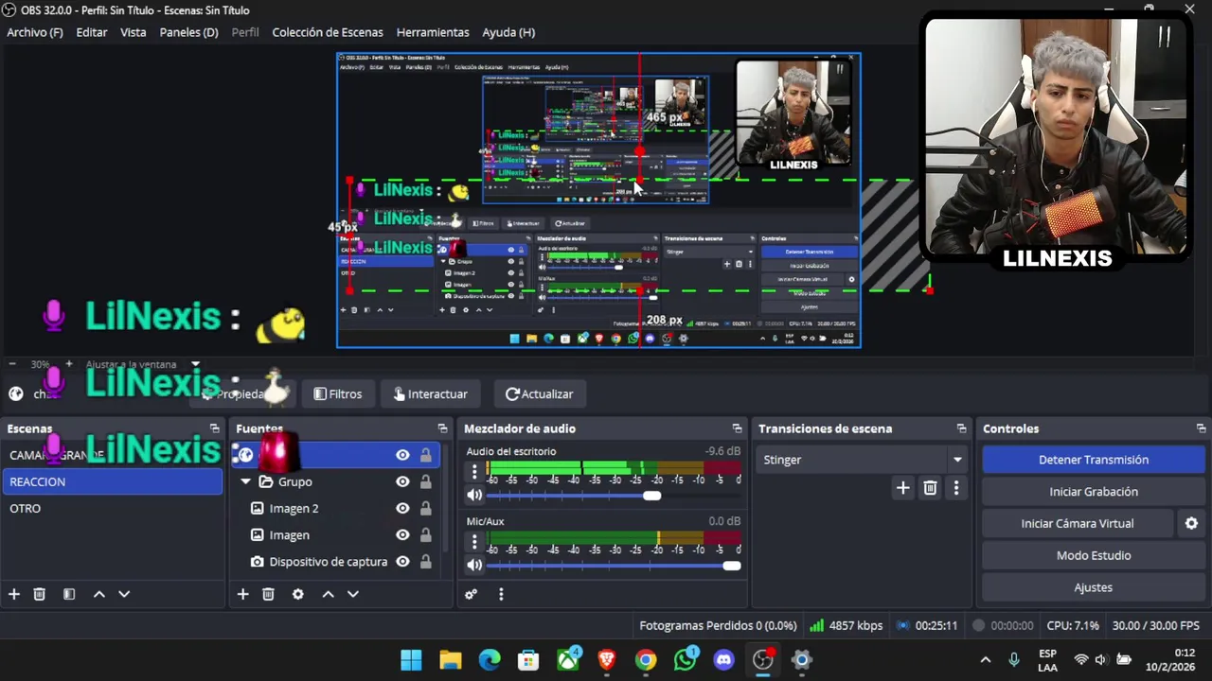The height and width of the screenshot is (681, 1212).
Task: Add a new scene transition
Action: tap(902, 488)
